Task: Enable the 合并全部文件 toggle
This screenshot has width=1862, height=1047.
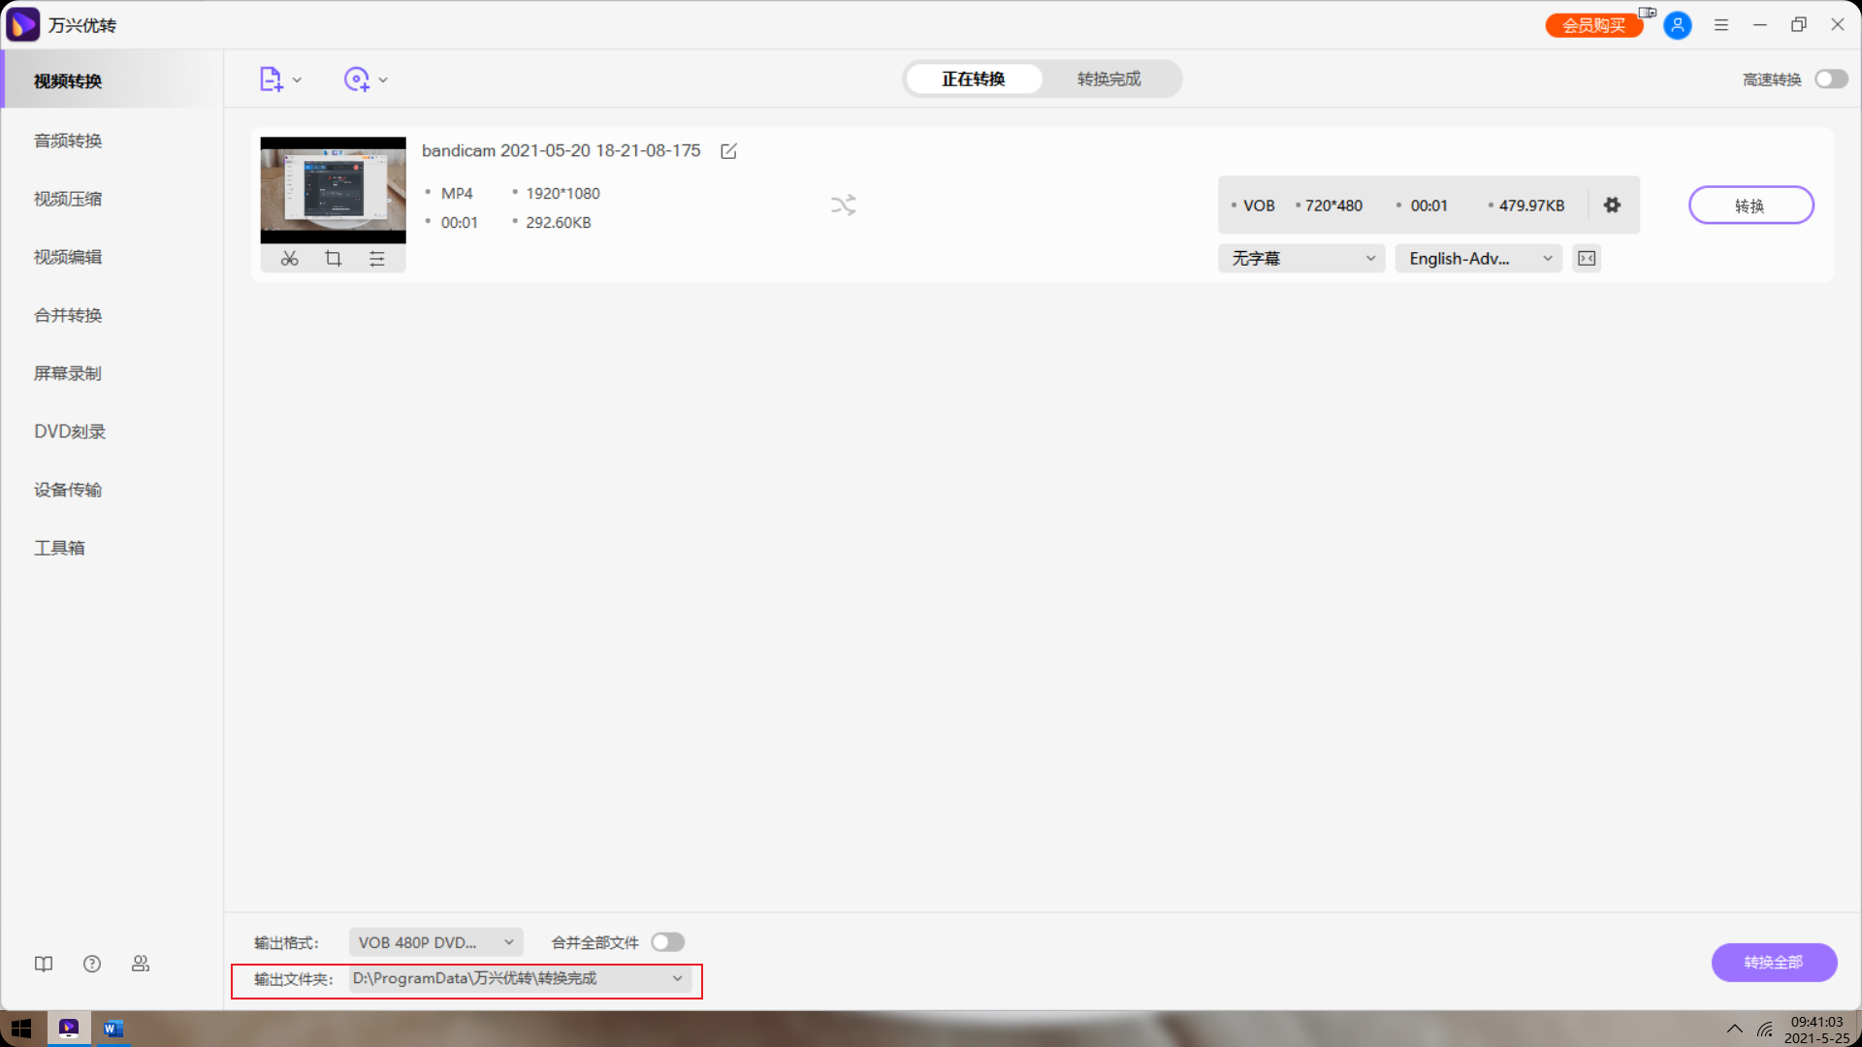Action: (x=667, y=942)
